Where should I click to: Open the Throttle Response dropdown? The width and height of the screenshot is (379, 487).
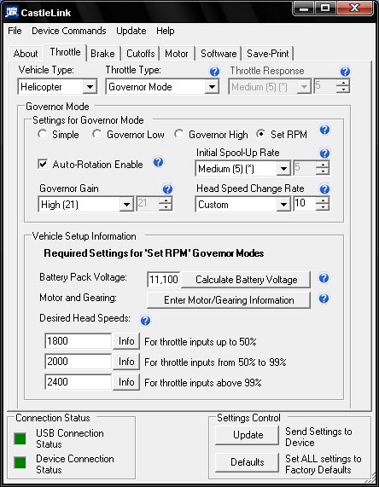coord(304,87)
